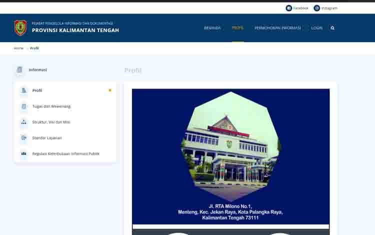Click the Profil breadcrumb text
375x235 pixels.
tap(34, 48)
